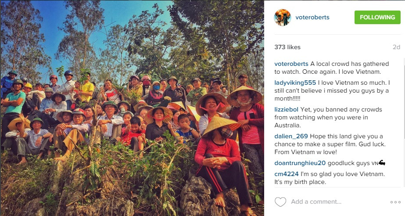The height and width of the screenshot is (216, 405).
Task: Click the heart like icon
Action: point(280,202)
